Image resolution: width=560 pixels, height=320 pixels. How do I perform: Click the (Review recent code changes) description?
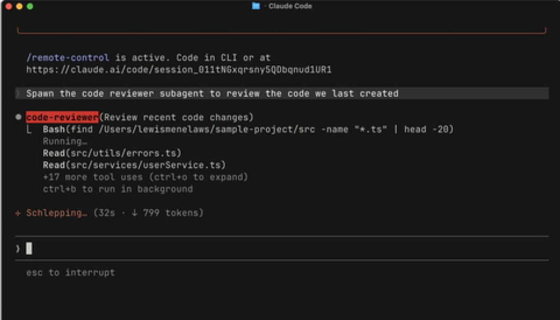[x=176, y=117]
